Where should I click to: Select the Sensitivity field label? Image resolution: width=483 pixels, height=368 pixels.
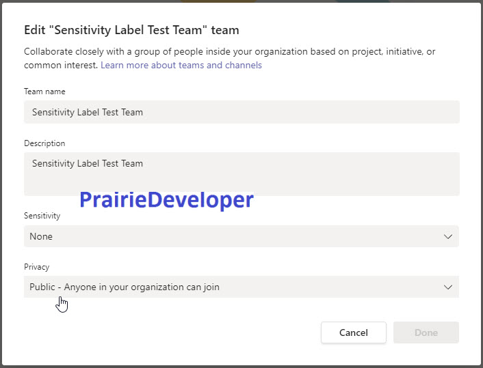(42, 216)
